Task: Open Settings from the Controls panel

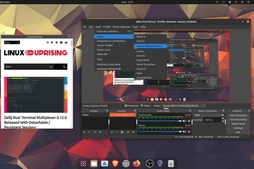Action: (238, 128)
